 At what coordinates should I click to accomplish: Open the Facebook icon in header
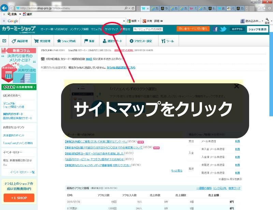pos(215,29)
